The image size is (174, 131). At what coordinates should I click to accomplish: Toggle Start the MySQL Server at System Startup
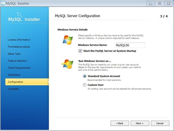[x=80, y=51]
